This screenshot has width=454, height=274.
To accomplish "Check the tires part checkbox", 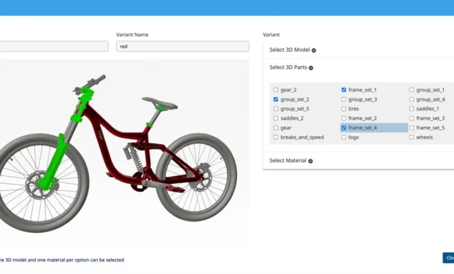I will coord(343,109).
